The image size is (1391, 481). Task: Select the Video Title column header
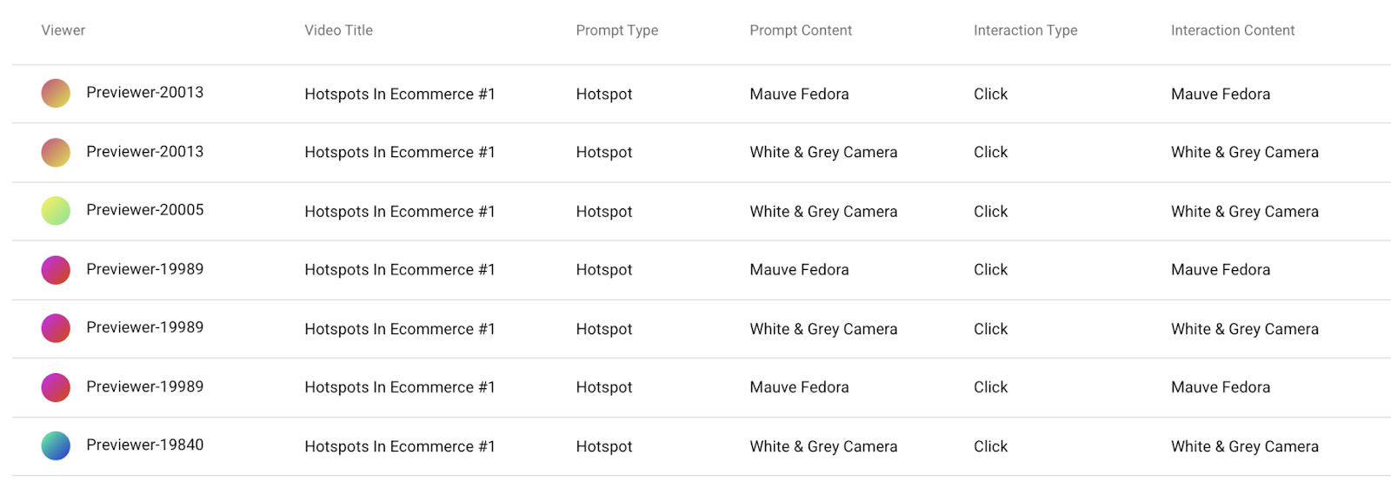pos(338,30)
